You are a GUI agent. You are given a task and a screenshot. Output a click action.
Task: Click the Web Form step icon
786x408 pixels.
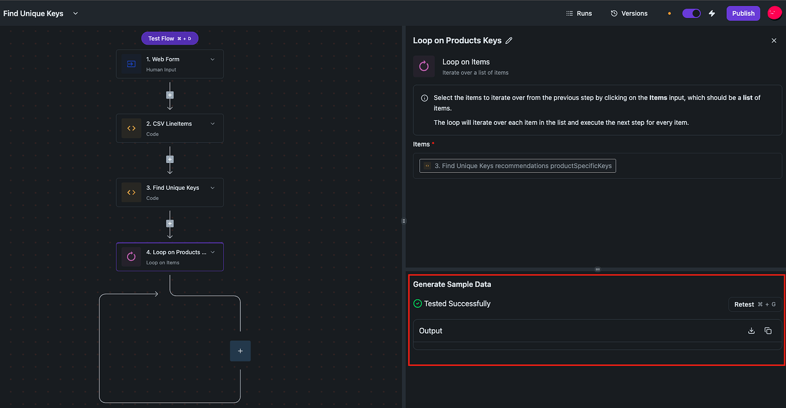131,64
